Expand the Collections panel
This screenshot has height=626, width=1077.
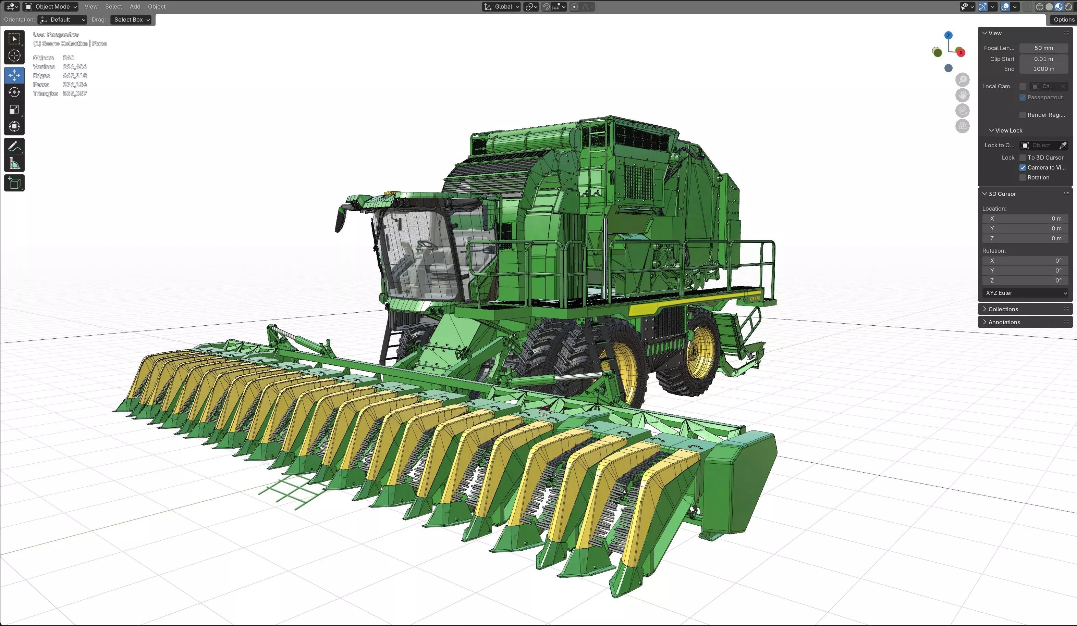coord(1025,309)
